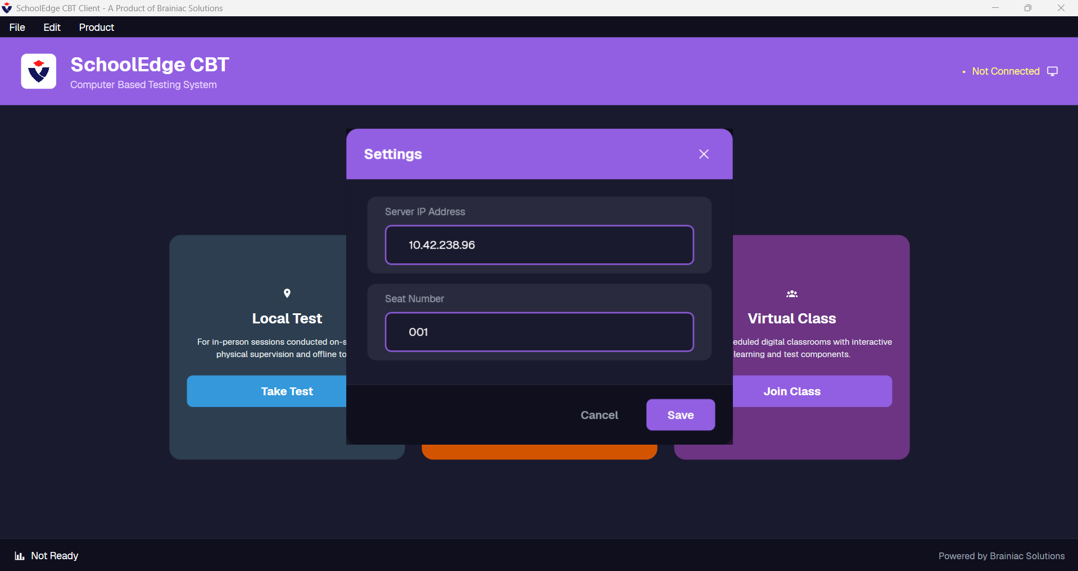Screen dimensions: 1078x571
Task: Click the Settings dialog title
Action: coord(393,154)
